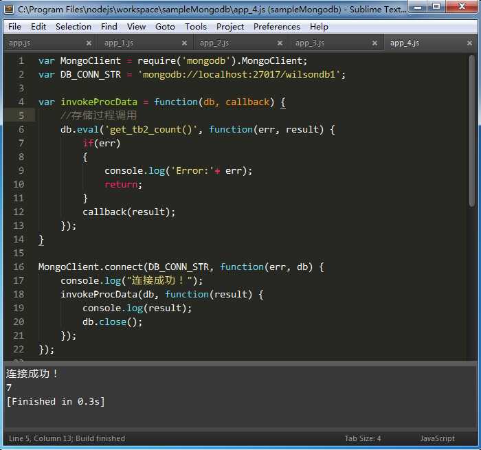Click 'invokeProcData' declaration on line 4
This screenshot has height=450, width=481.
99,102
